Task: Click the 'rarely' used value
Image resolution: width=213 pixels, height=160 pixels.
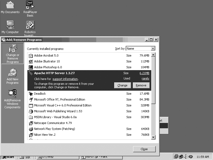Action: pyautogui.click(x=145, y=78)
